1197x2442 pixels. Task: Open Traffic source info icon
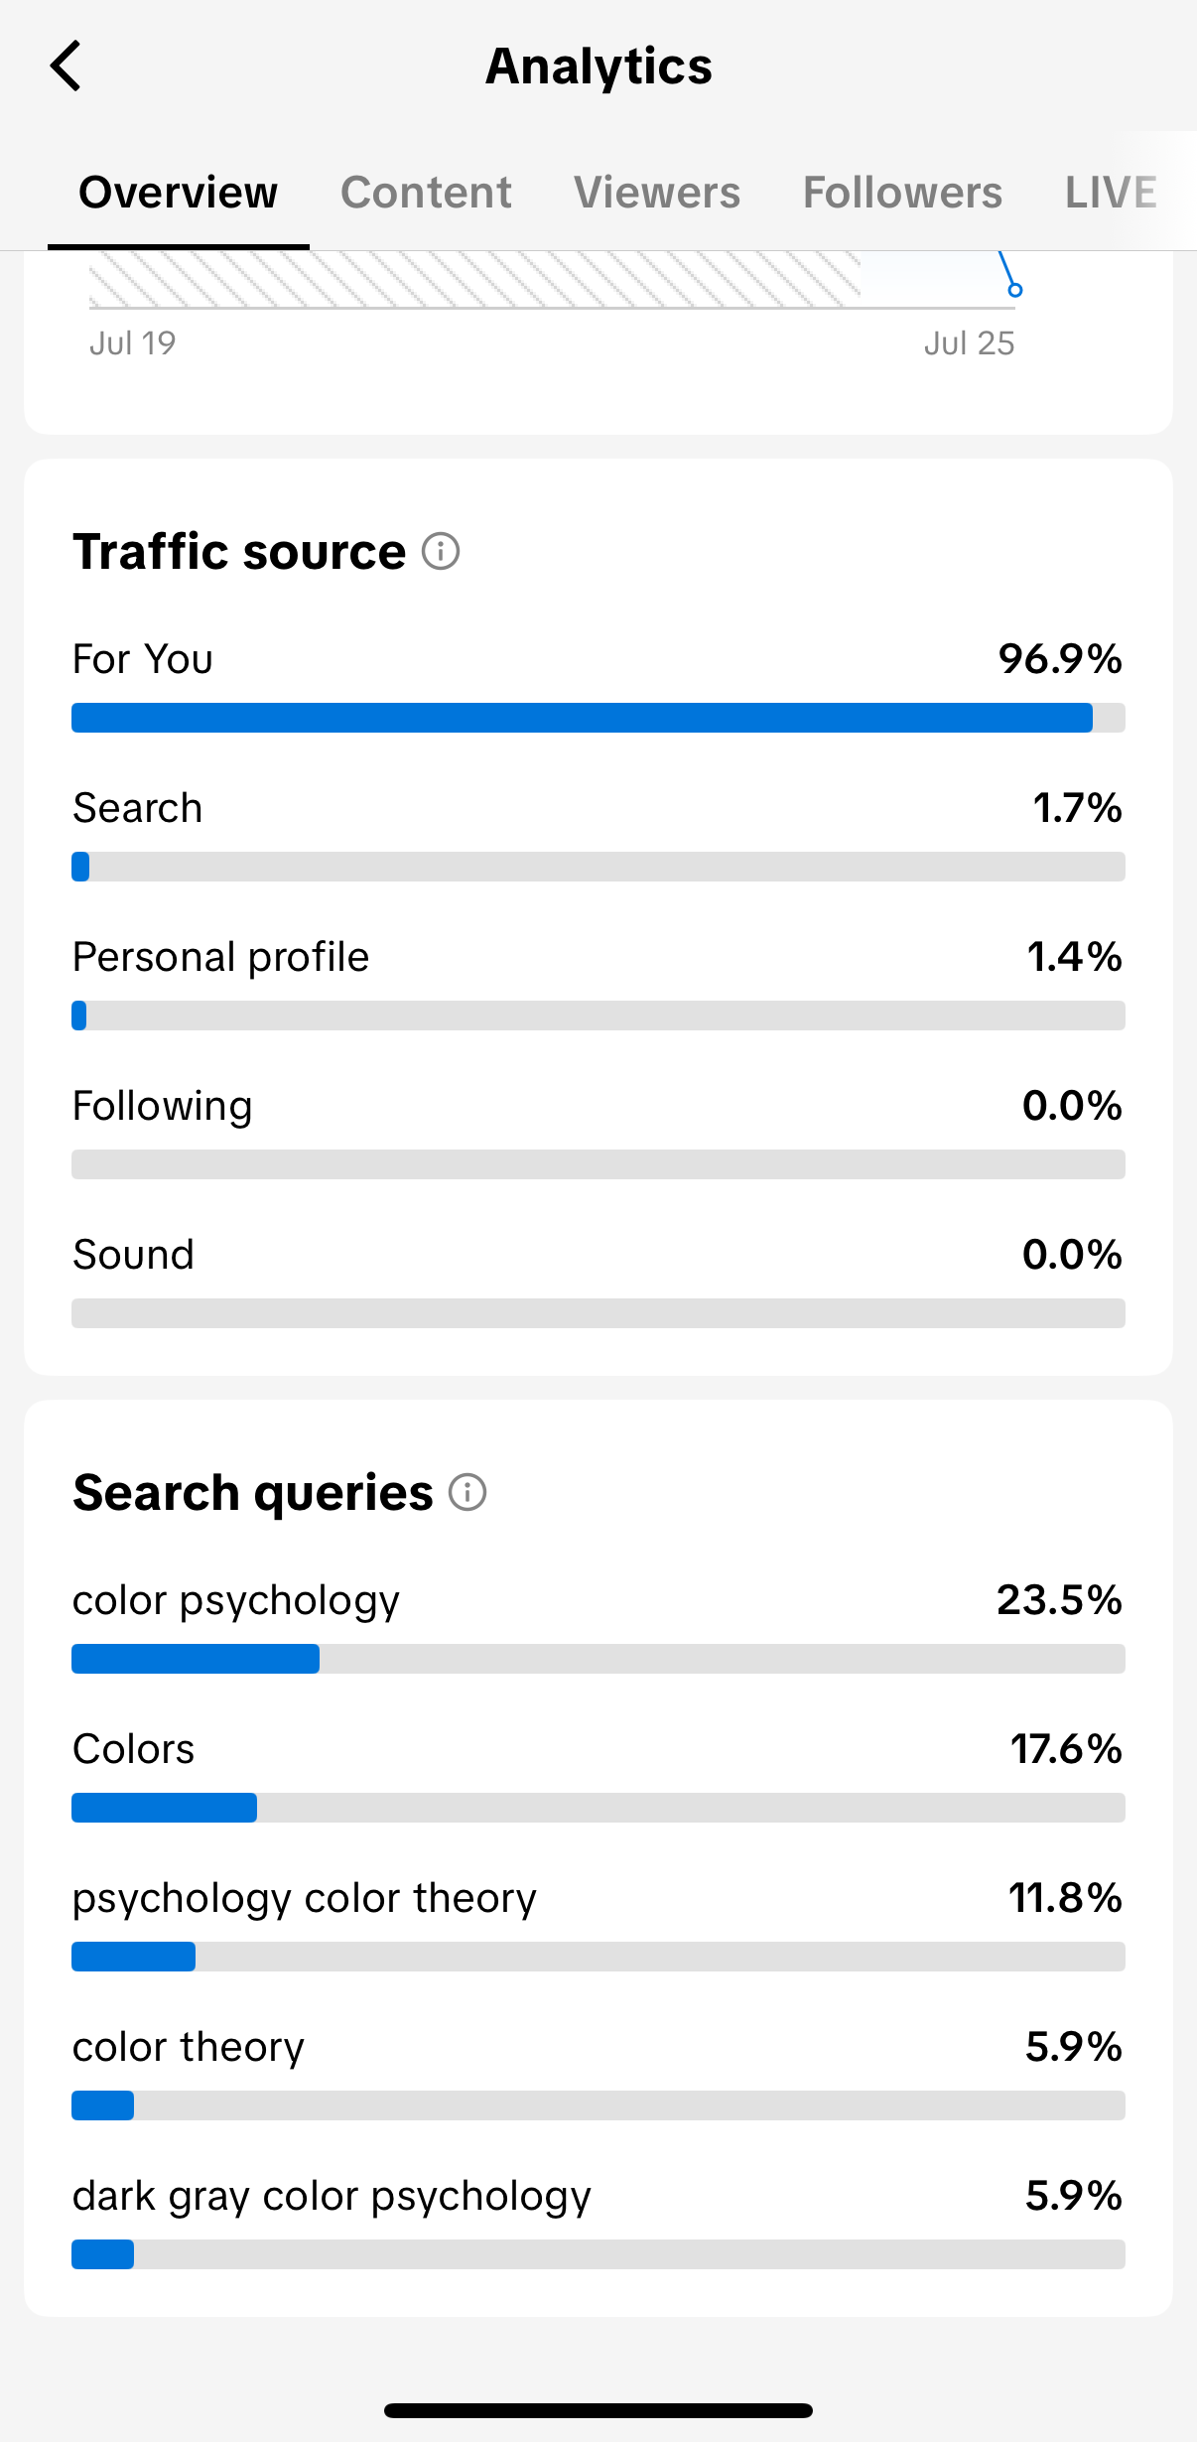coord(441,551)
